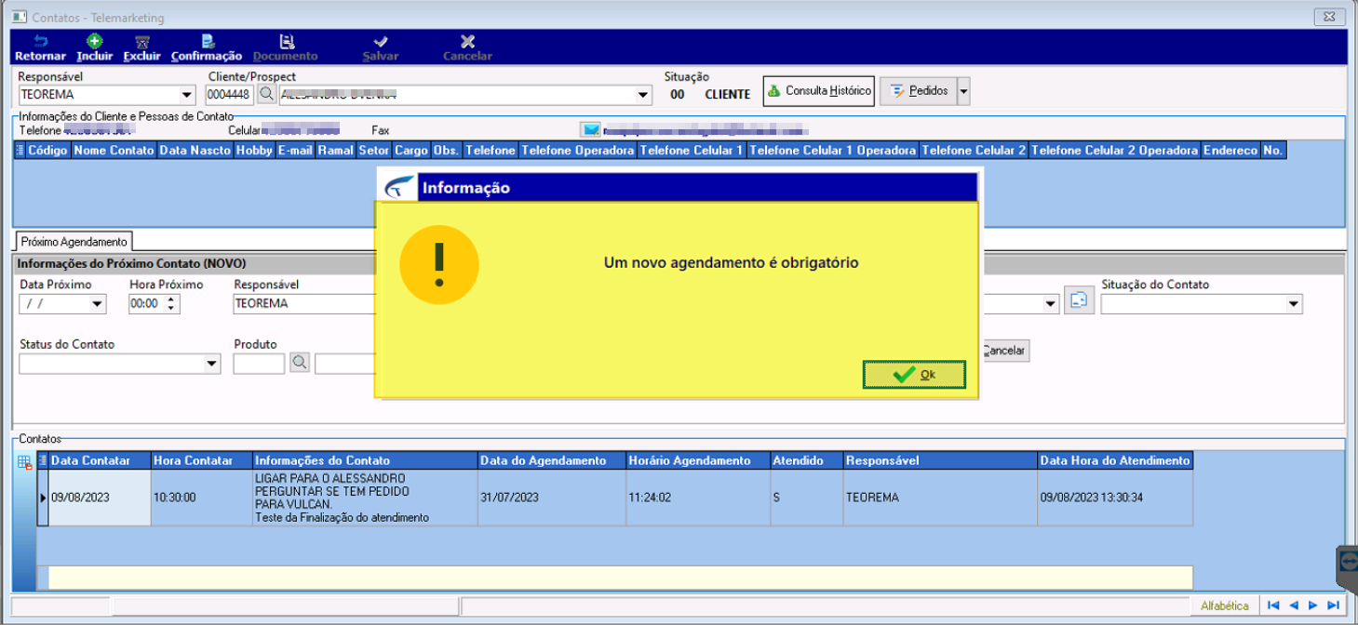Image resolution: width=1358 pixels, height=625 pixels.
Task: Go to the next record arrow
Action: tap(1312, 605)
